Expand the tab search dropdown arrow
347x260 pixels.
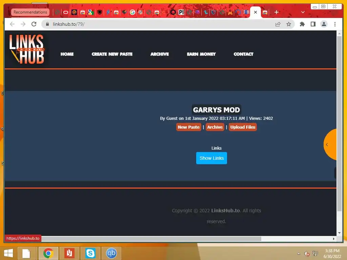pos(303,12)
